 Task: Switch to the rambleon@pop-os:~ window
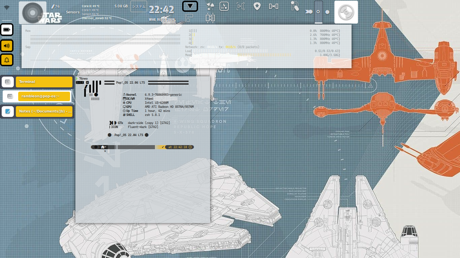tap(44, 96)
